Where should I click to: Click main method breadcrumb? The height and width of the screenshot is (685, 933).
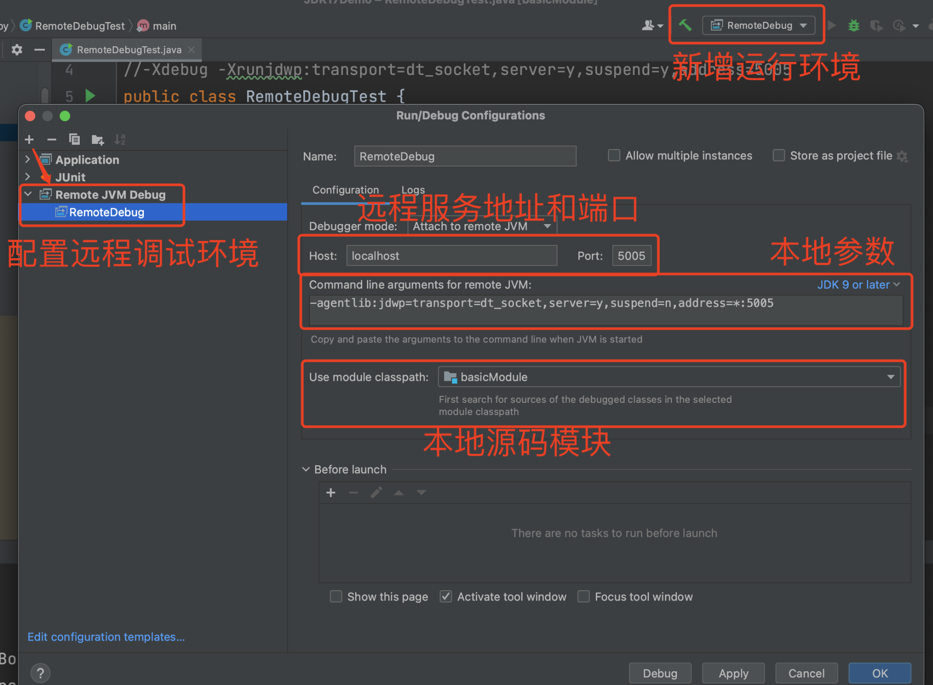click(x=157, y=26)
